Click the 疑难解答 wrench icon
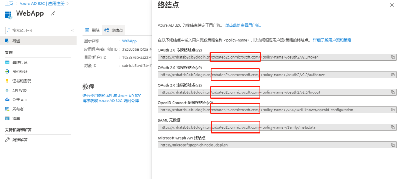This screenshot has height=179, width=399. coord(7,140)
